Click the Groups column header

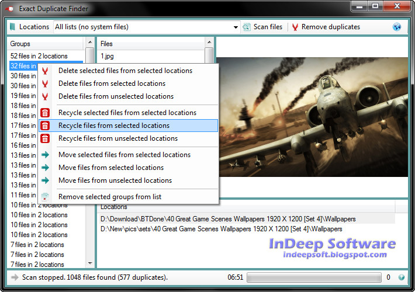46,44
